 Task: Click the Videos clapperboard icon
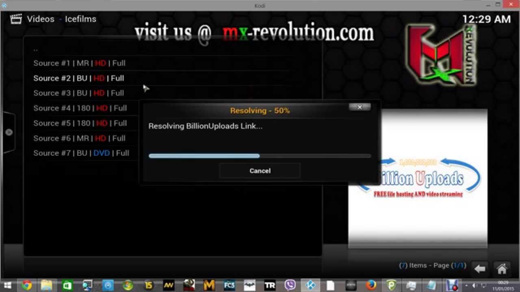16,19
